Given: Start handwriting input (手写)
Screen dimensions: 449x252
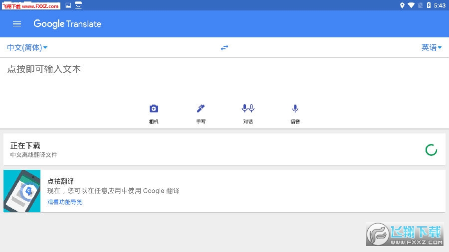Looking at the screenshot, I should [x=201, y=114].
